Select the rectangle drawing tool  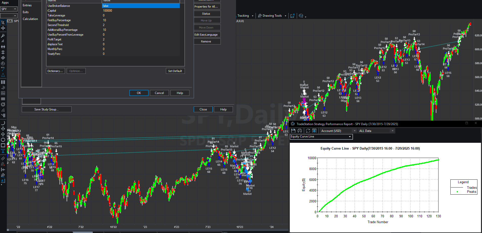pyautogui.click(x=3, y=145)
